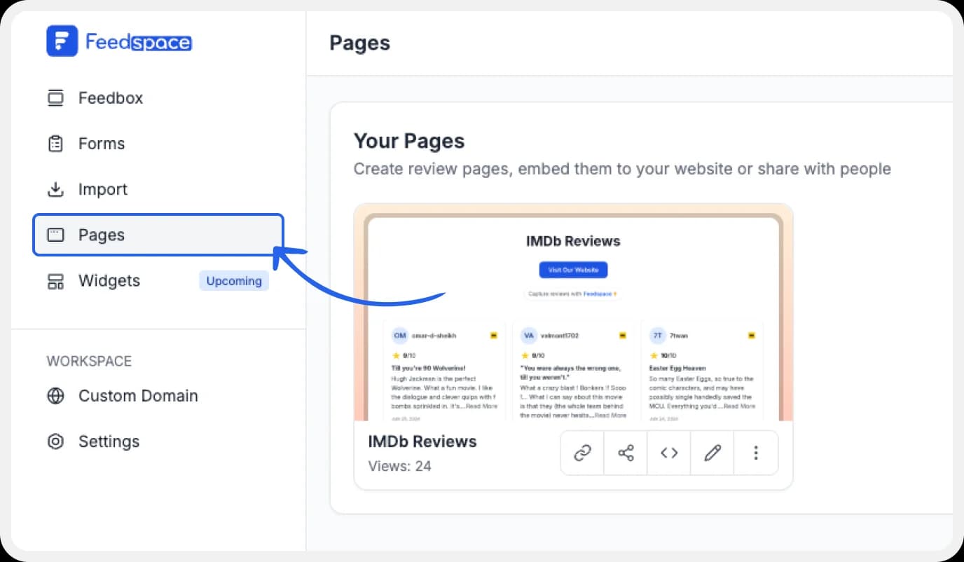The height and width of the screenshot is (562, 964).
Task: Open workspace Settings
Action: pyautogui.click(x=109, y=441)
